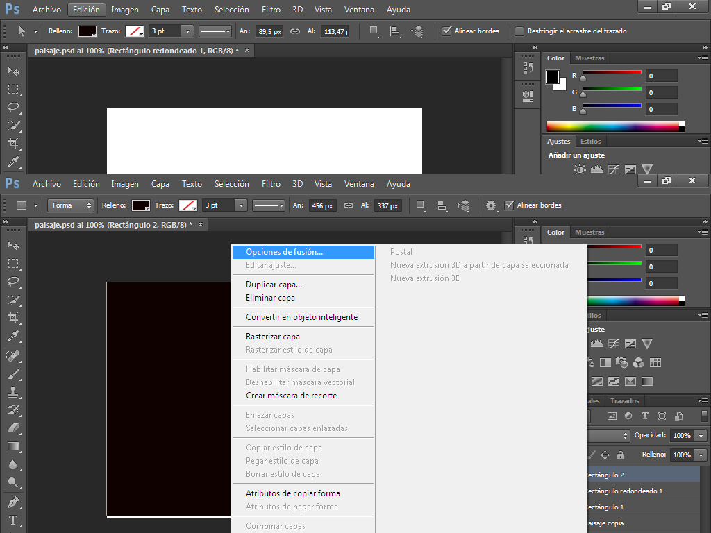Select the Eyedropper tool in top window
The image size is (711, 533).
(x=13, y=162)
